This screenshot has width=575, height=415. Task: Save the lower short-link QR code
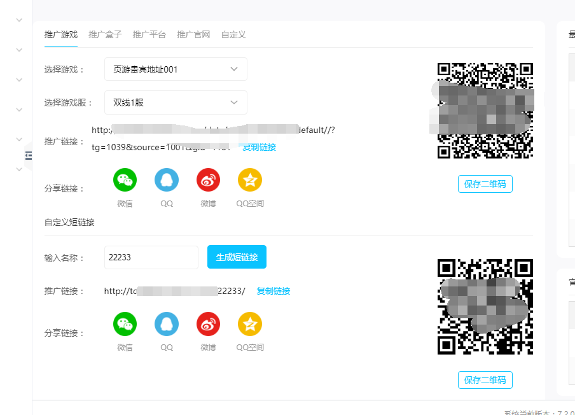coord(485,380)
